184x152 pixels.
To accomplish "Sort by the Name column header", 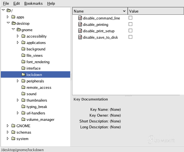I will coord(100,11).
